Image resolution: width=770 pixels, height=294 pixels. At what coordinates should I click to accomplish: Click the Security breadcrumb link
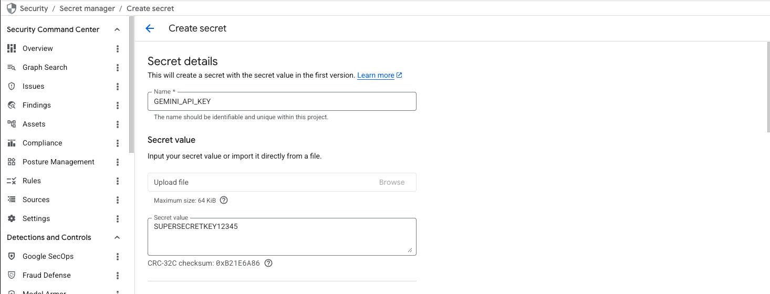pos(34,8)
